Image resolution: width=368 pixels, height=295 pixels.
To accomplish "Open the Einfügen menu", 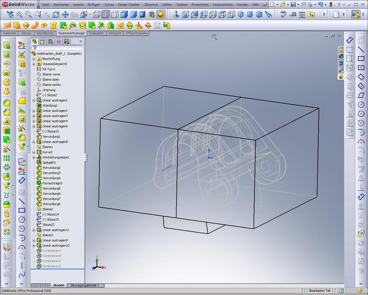I will 94,5.
